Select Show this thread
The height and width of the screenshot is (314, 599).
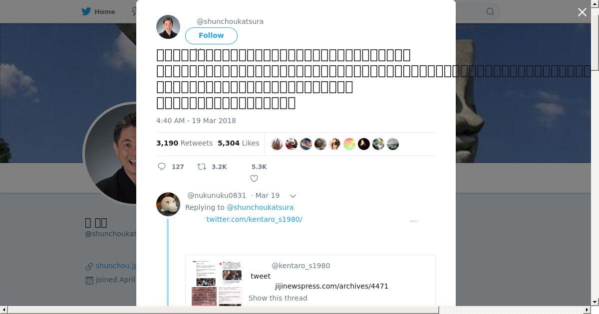click(278, 298)
